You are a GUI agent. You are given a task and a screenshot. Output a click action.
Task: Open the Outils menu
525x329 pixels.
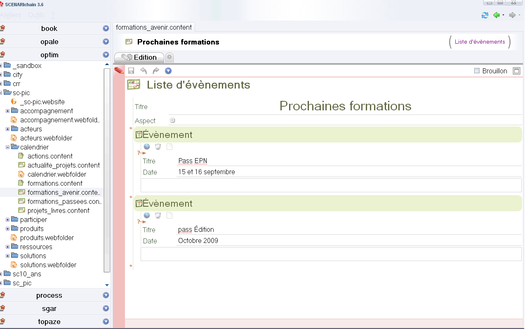coord(36,15)
